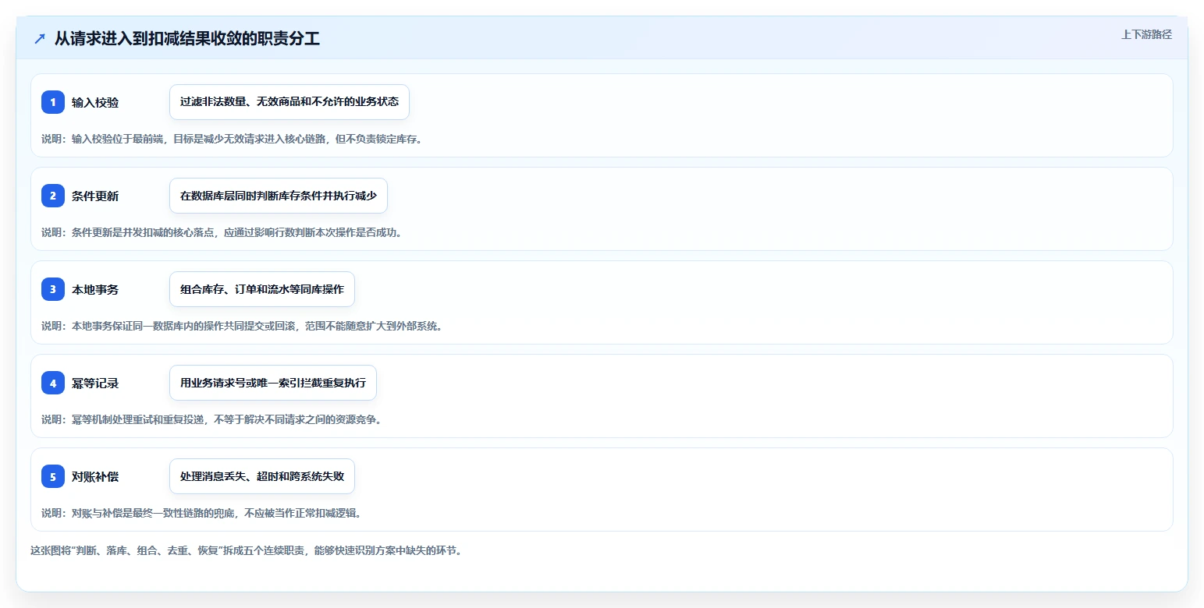Click the 对账补偿 step label
Viewport: 1204px width, 608px height.
(x=95, y=476)
